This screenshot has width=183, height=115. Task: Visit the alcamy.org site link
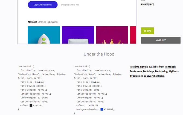coord(147,4)
